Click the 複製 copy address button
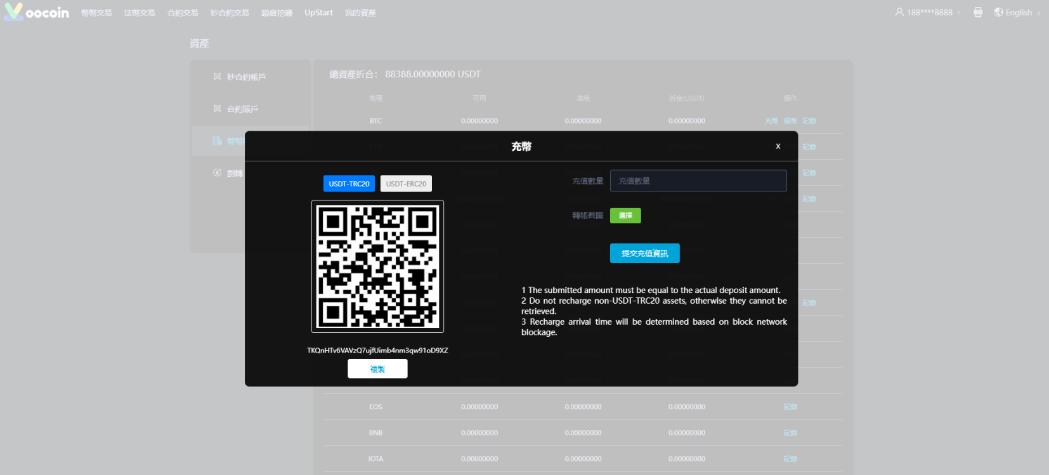 tap(377, 368)
